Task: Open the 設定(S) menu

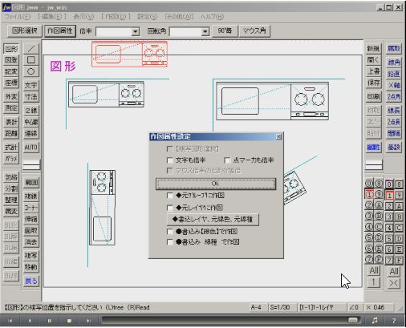Action: pyautogui.click(x=148, y=17)
